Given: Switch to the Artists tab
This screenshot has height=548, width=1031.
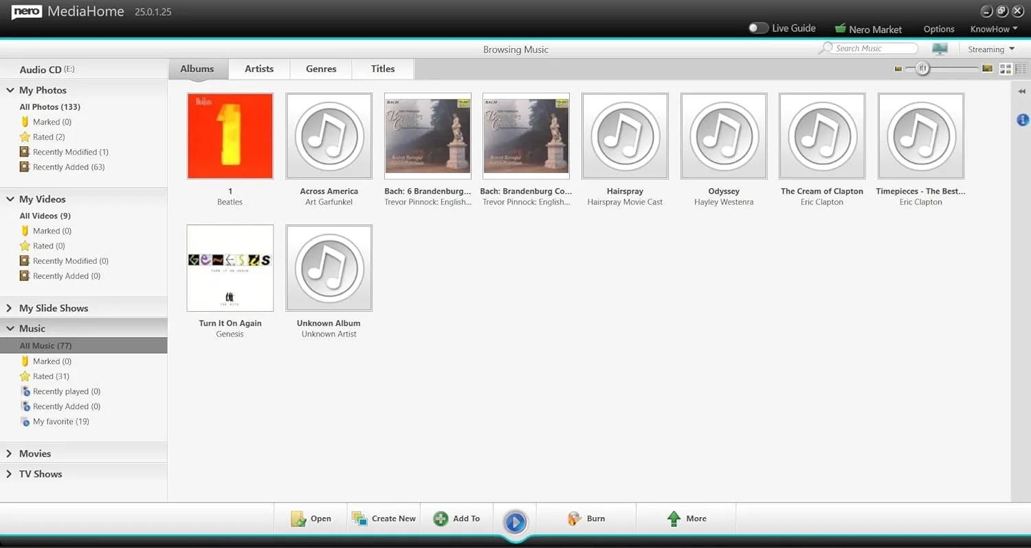Looking at the screenshot, I should click(259, 69).
